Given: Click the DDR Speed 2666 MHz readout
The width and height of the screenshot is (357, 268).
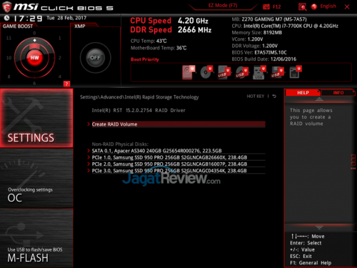Looking at the screenshot, I should coord(171,30).
